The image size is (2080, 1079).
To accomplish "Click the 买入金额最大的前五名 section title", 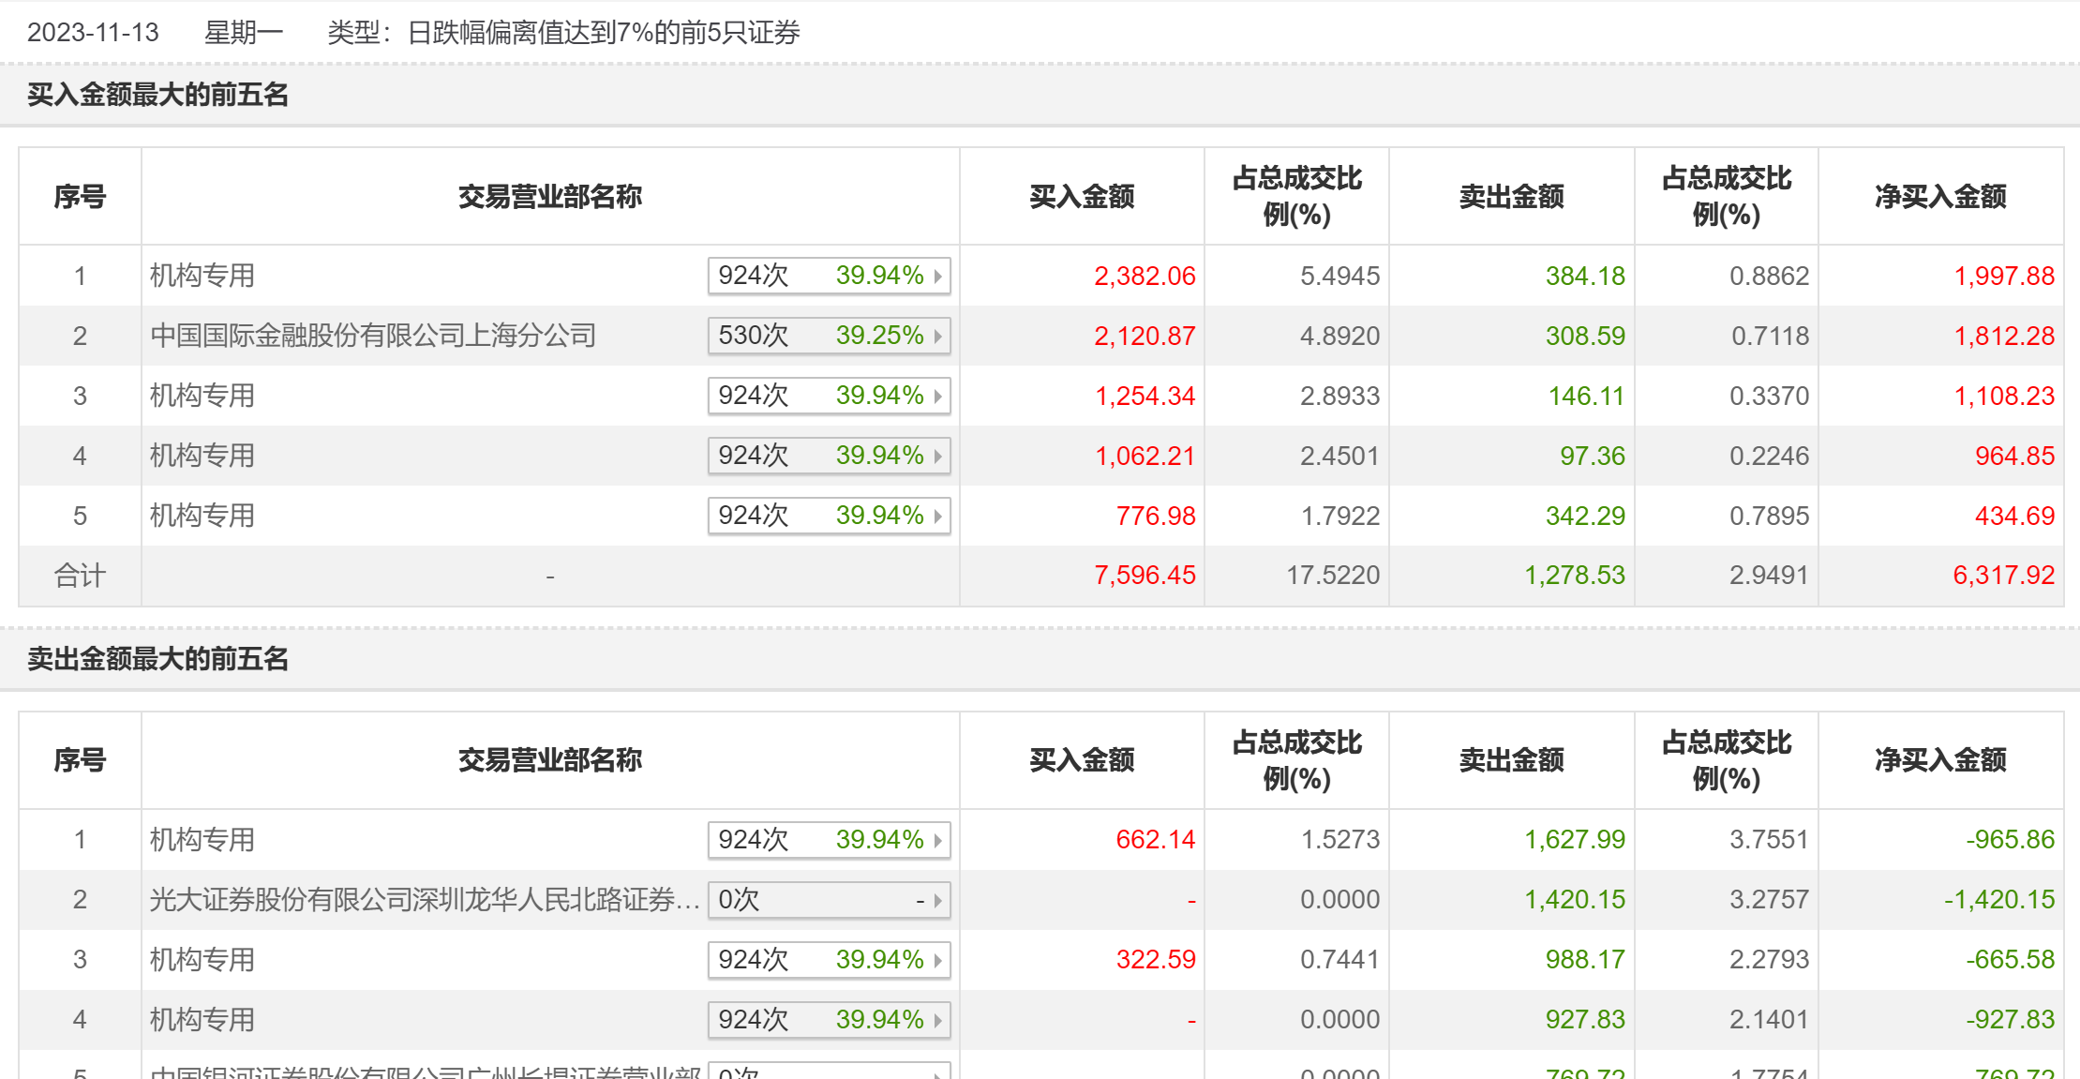I will coord(157,95).
